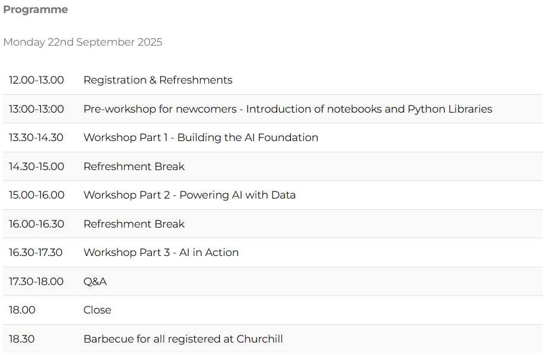Click the 13:00-13:00 time cell

click(x=36, y=109)
